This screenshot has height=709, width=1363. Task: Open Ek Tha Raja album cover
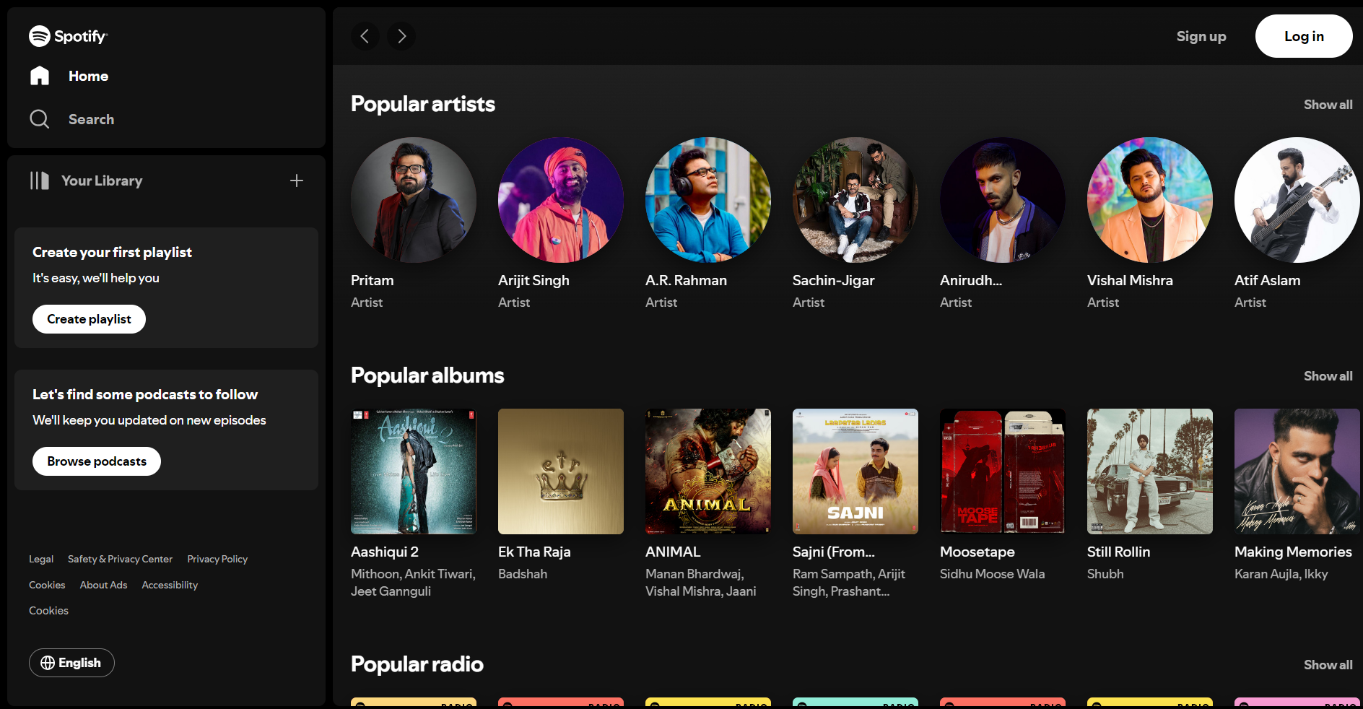tap(561, 471)
